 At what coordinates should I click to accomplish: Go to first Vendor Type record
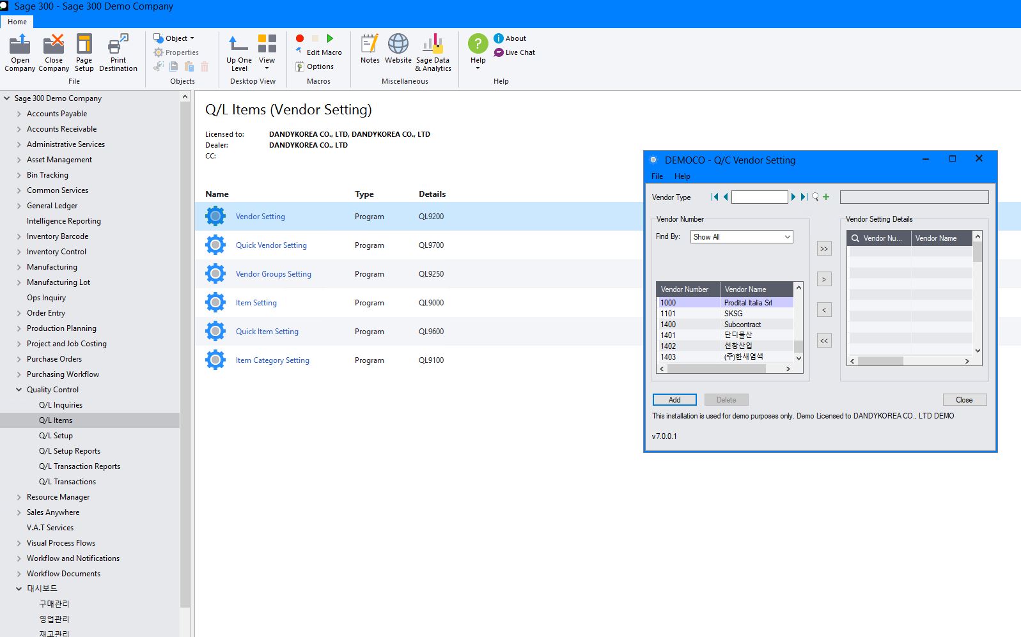click(x=715, y=197)
